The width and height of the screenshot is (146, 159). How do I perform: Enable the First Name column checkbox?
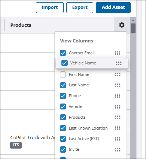pyautogui.click(x=63, y=74)
